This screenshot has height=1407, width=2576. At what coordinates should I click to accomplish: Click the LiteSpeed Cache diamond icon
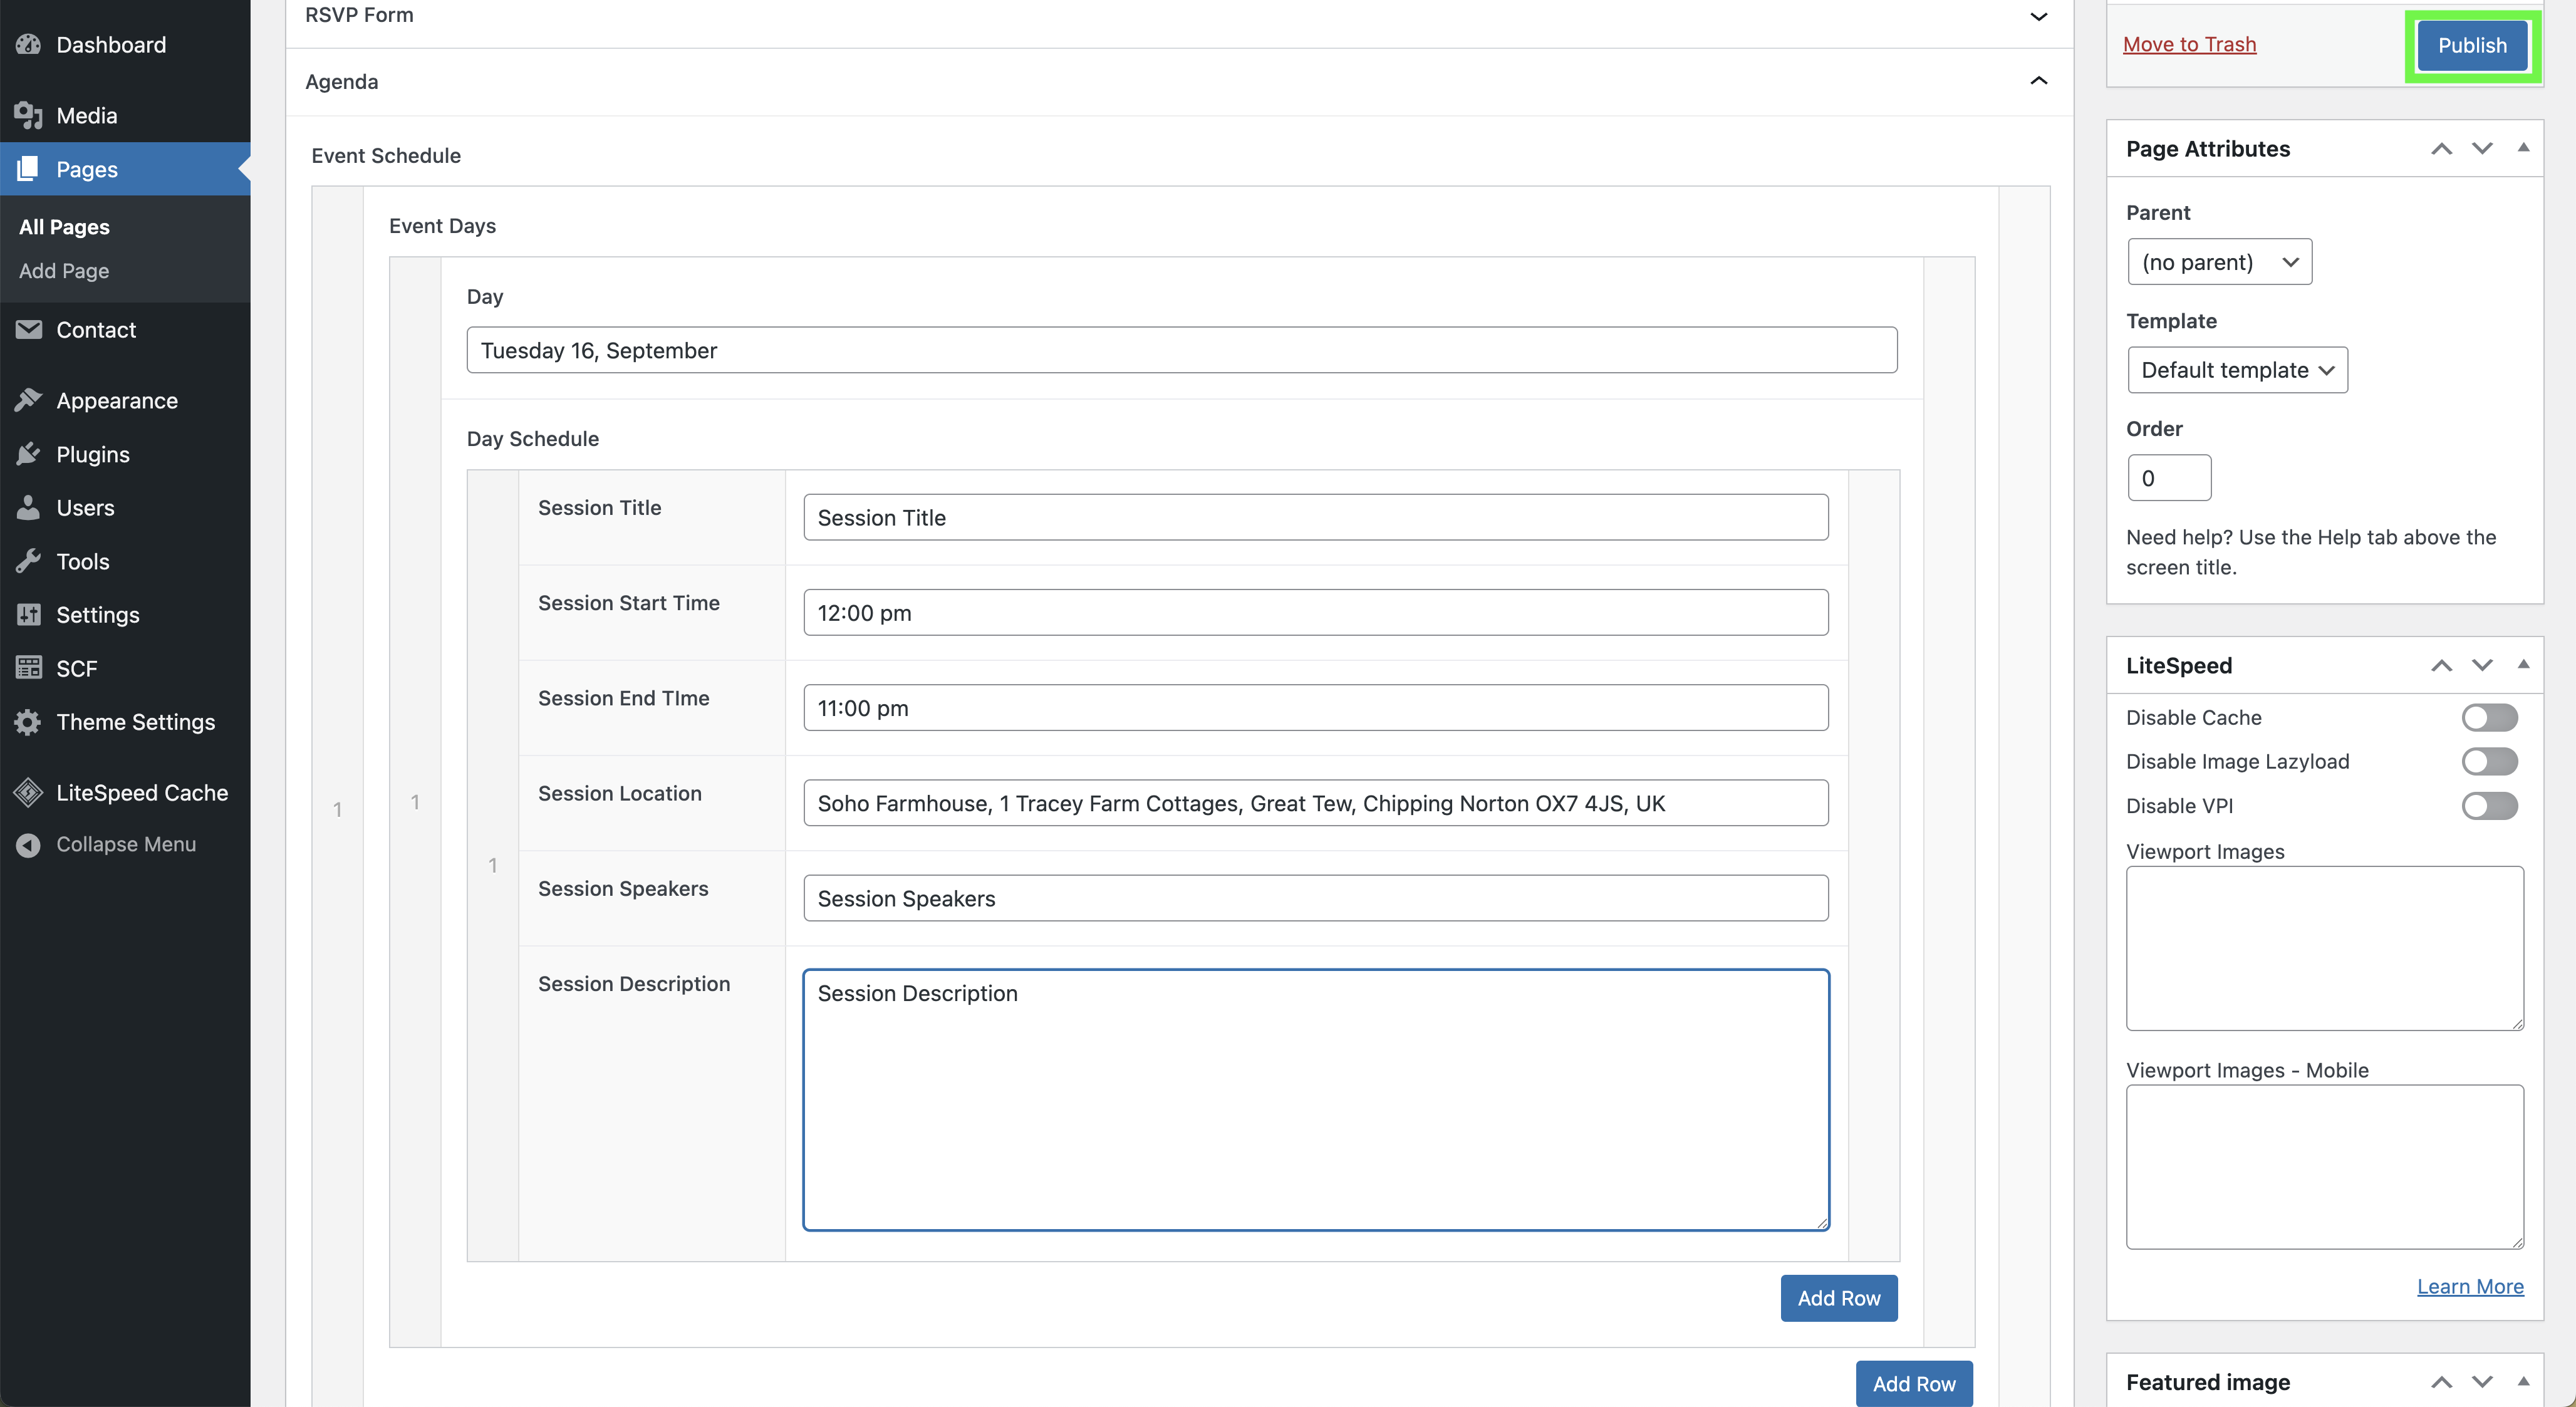tap(28, 792)
